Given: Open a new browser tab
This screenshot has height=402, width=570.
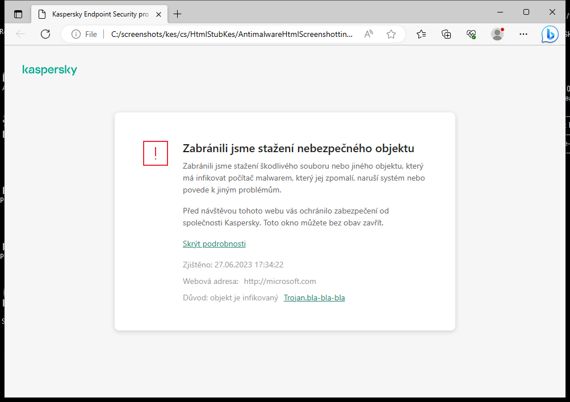Looking at the screenshot, I should point(178,14).
